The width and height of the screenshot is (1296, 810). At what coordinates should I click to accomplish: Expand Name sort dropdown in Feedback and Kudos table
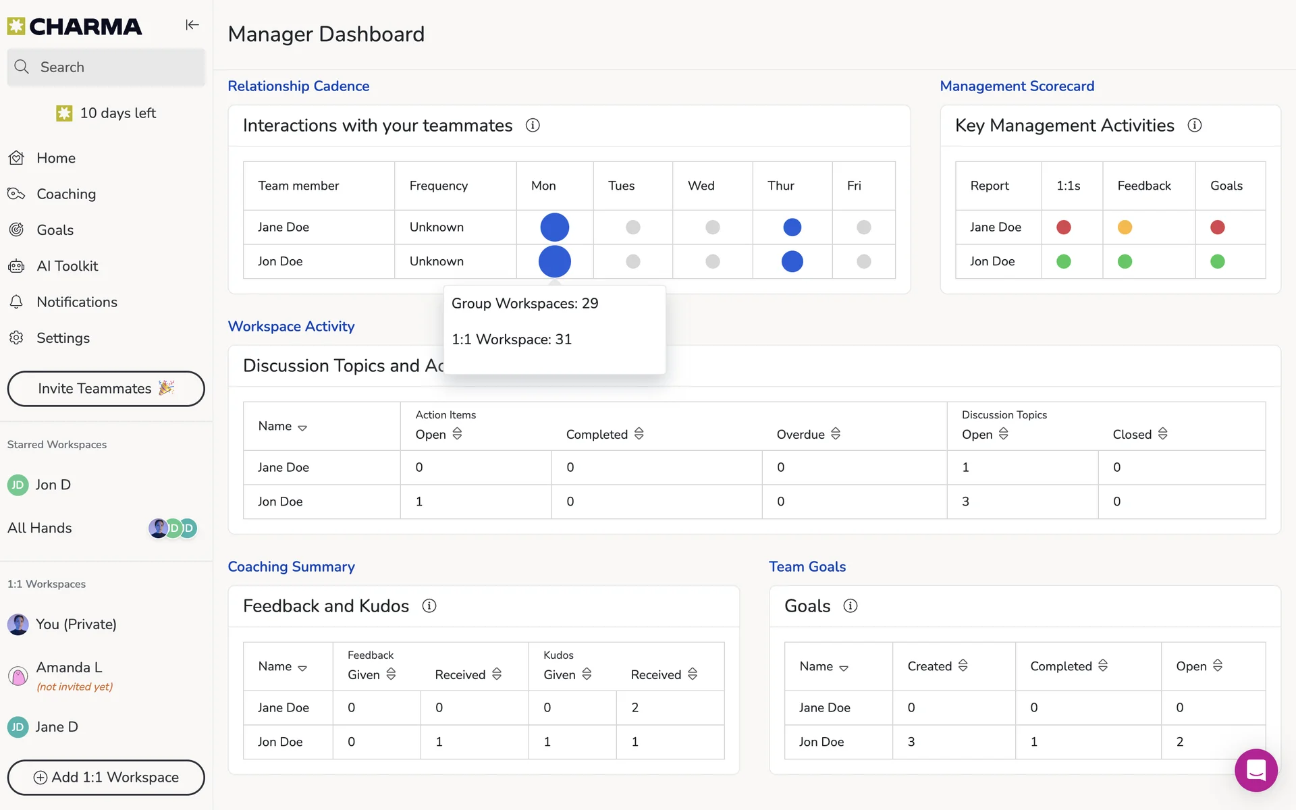coord(302,668)
